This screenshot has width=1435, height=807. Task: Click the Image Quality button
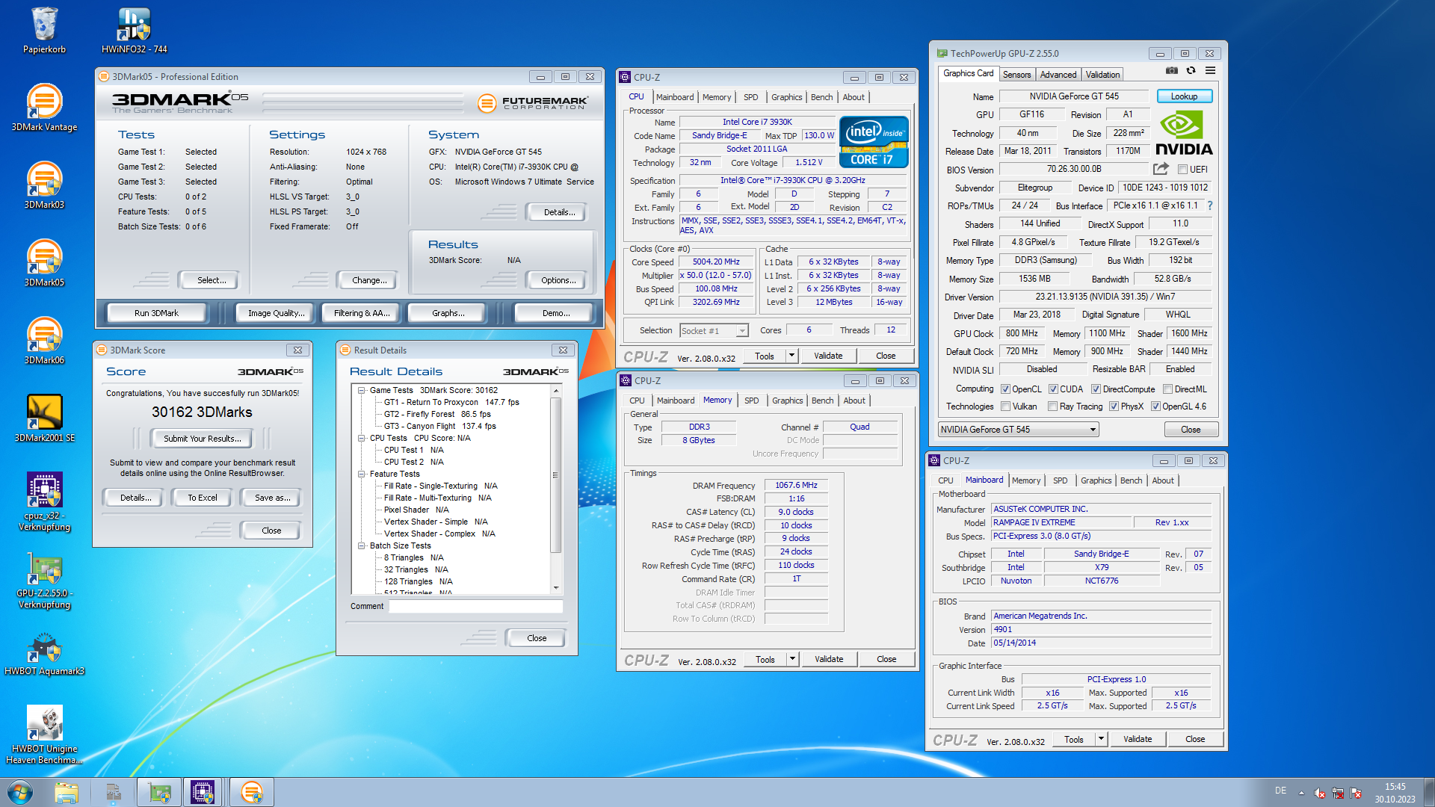pyautogui.click(x=276, y=313)
